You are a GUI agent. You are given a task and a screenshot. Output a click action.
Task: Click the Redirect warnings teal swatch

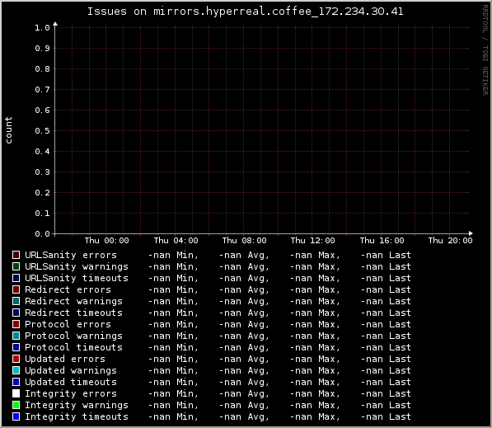pyautogui.click(x=16, y=301)
